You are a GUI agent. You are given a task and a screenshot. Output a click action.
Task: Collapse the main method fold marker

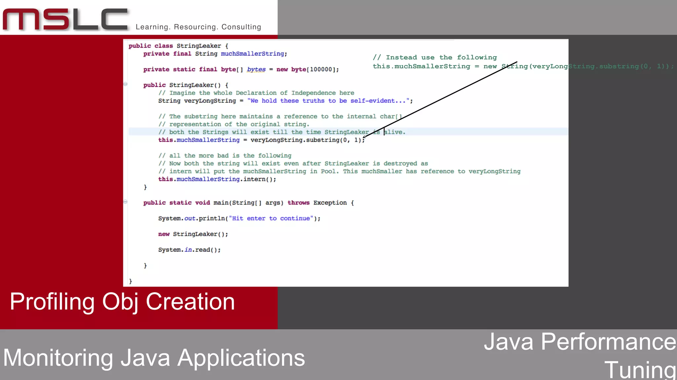point(126,202)
